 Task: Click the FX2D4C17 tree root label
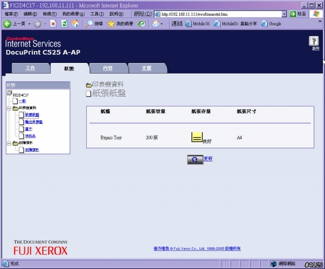coord(21,95)
